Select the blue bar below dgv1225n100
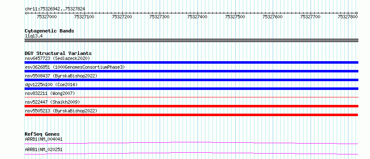The width and height of the screenshot is (370, 159). (191, 89)
